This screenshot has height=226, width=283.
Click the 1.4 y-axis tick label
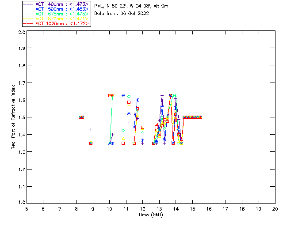[x=22, y=135]
